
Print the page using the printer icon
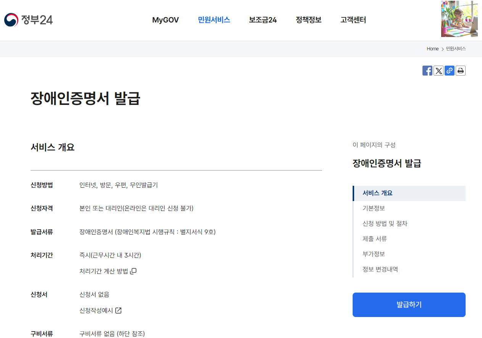(460, 71)
